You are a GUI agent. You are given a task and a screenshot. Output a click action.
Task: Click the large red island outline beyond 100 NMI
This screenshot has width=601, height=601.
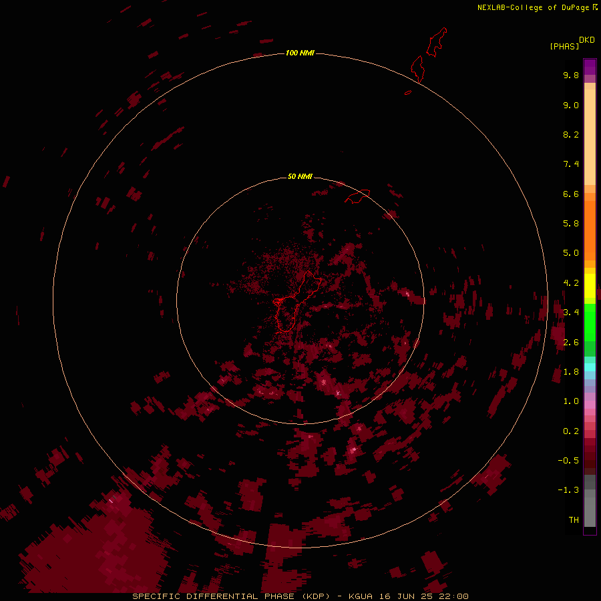[x=437, y=43]
